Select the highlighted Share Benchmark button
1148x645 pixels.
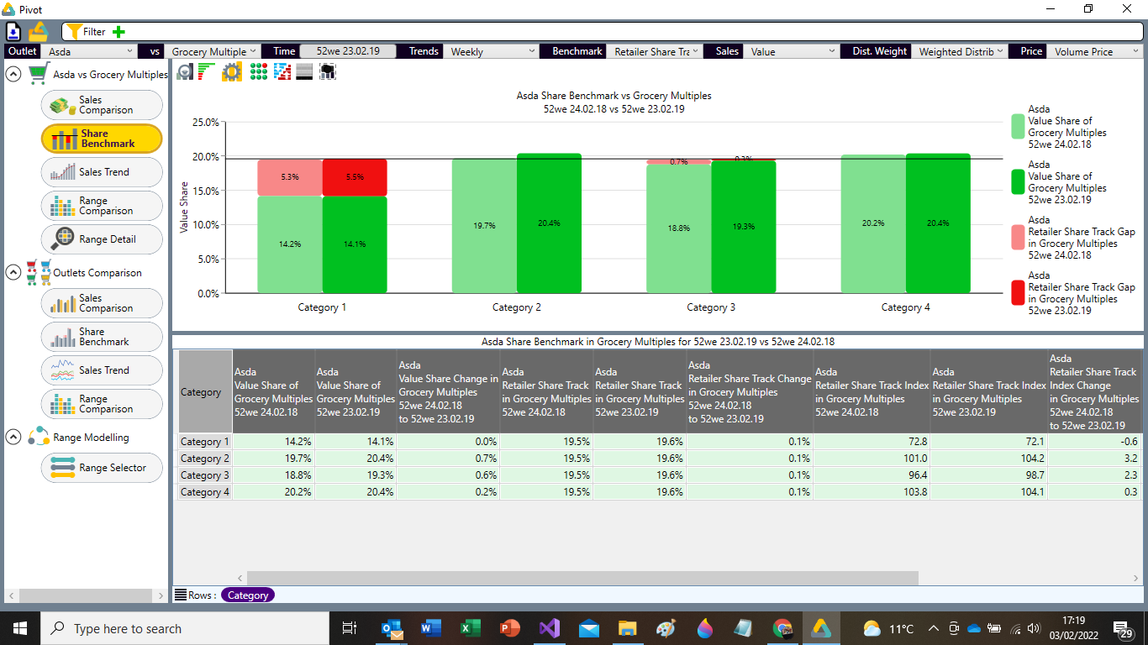point(102,139)
